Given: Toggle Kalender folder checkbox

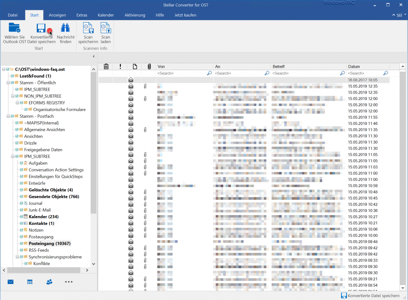Looking at the screenshot, I should pos(21,217).
